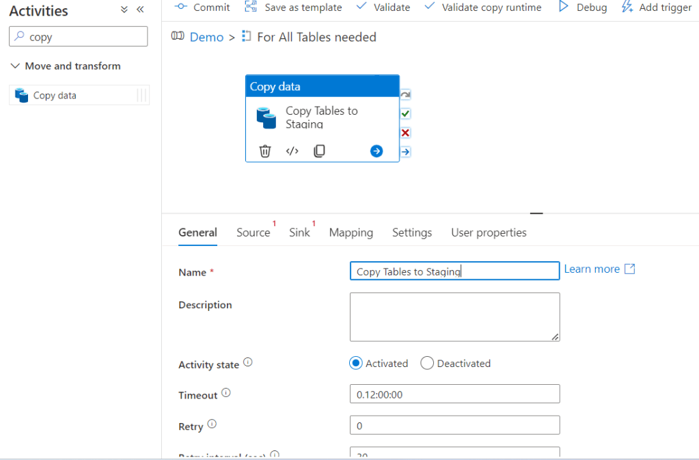Screen dimensions: 699x460
Task: Select the Deactivated radio button
Action: click(427, 364)
